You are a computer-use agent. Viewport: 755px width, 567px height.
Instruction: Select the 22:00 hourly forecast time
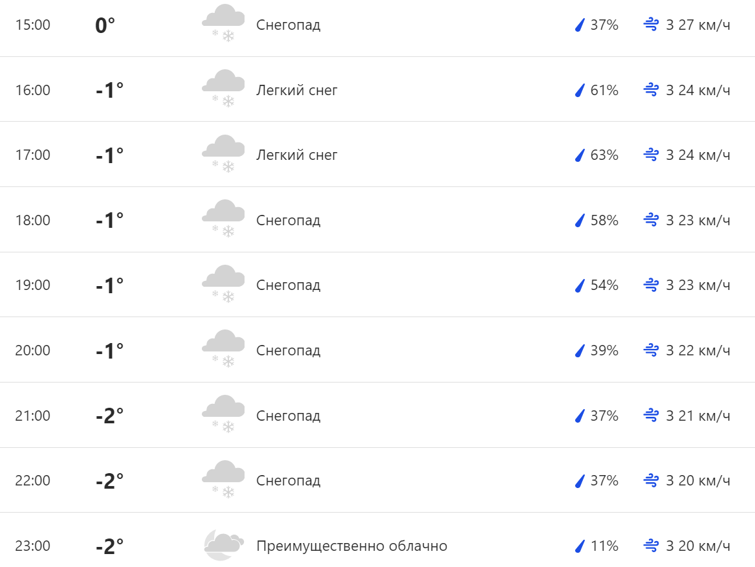(x=33, y=481)
